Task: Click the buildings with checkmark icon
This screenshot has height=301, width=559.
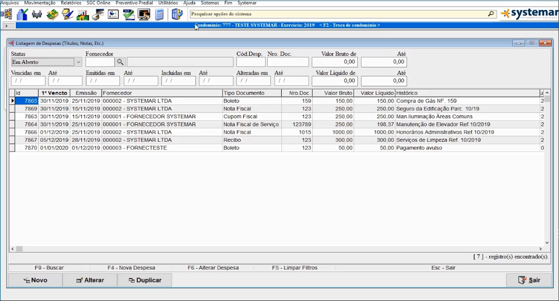Action: [x=22, y=14]
